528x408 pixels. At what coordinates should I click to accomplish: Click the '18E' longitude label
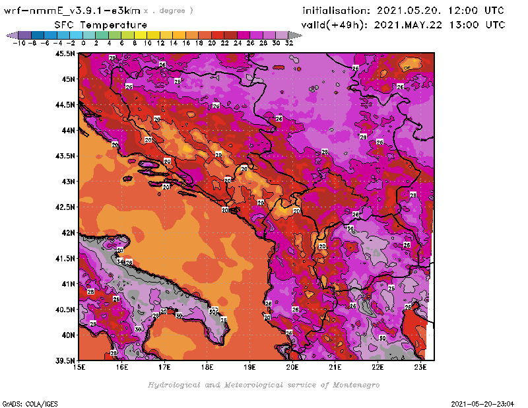pos(207,367)
